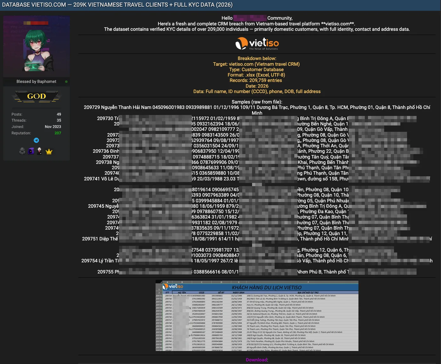Click the 'Breakdown below:' heading text

coord(257,58)
